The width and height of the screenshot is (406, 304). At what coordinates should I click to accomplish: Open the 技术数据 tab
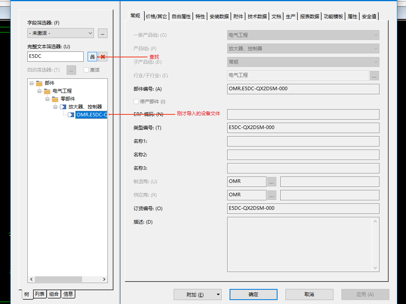point(257,17)
